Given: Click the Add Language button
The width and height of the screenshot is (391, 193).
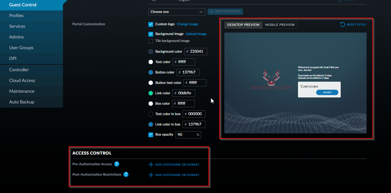Looking at the screenshot, I should click(225, 12).
